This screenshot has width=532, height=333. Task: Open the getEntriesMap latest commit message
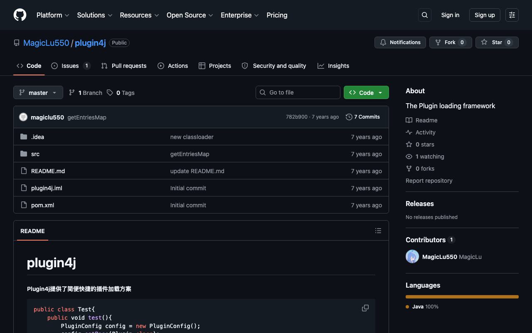click(x=87, y=117)
